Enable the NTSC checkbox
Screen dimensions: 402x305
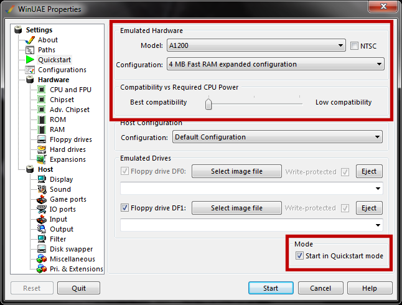click(x=354, y=46)
